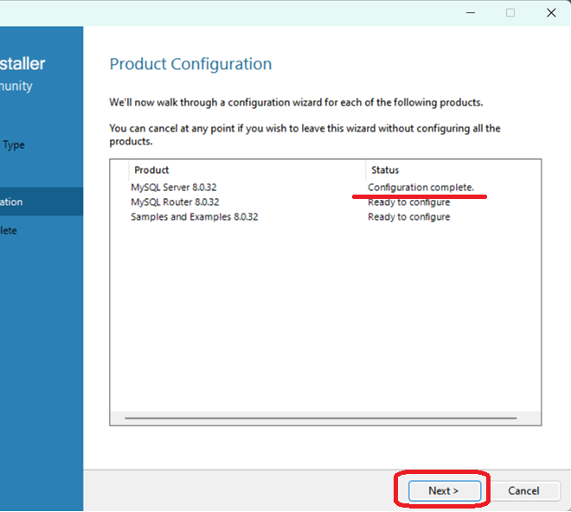The height and width of the screenshot is (512, 571).
Task: Click the Cancel button
Action: (x=523, y=490)
